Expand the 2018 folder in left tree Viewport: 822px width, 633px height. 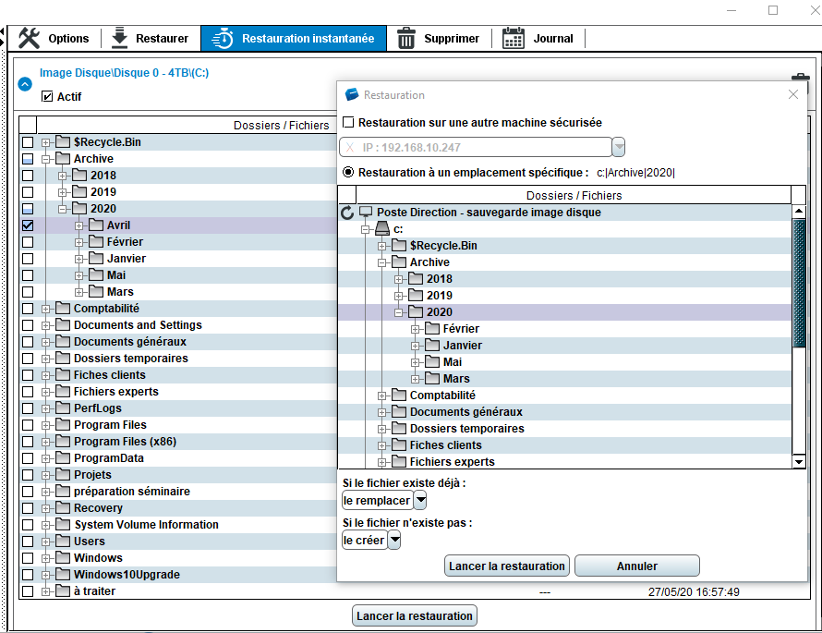coord(63,176)
